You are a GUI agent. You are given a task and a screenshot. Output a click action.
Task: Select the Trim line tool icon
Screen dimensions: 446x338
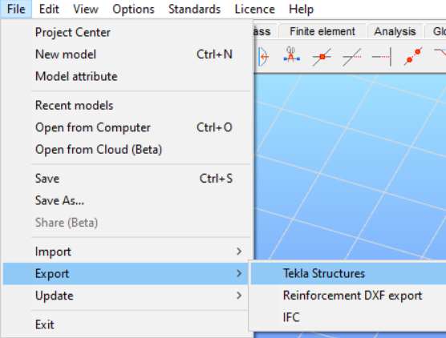352,57
